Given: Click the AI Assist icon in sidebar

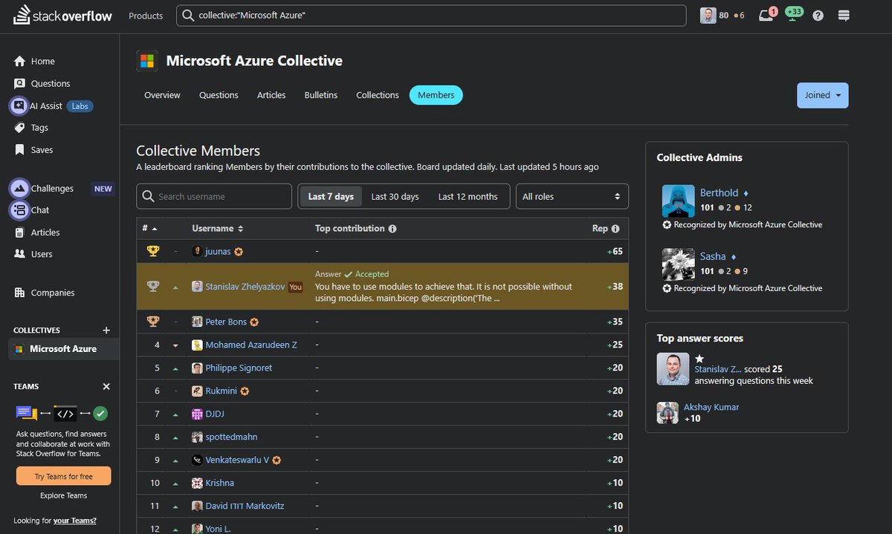Looking at the screenshot, I should (x=19, y=106).
